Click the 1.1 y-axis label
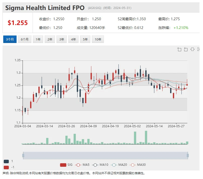The image size is (203, 179). click(x=18, y=123)
